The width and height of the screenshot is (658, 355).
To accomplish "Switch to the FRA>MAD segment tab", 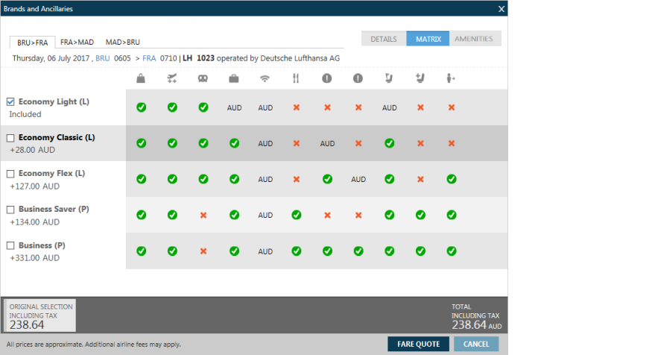I will coord(77,43).
